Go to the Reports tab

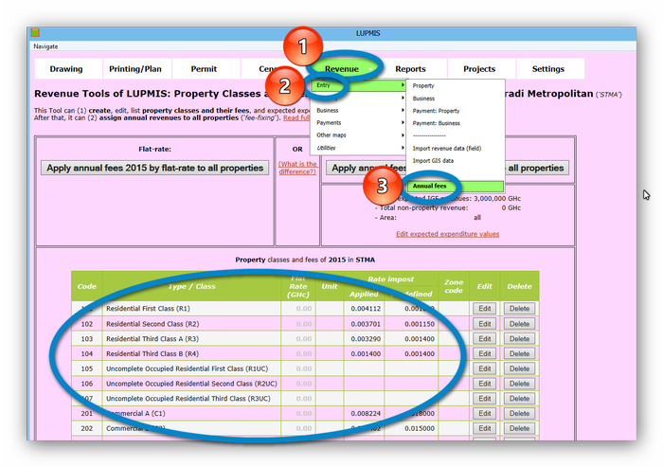coord(410,69)
